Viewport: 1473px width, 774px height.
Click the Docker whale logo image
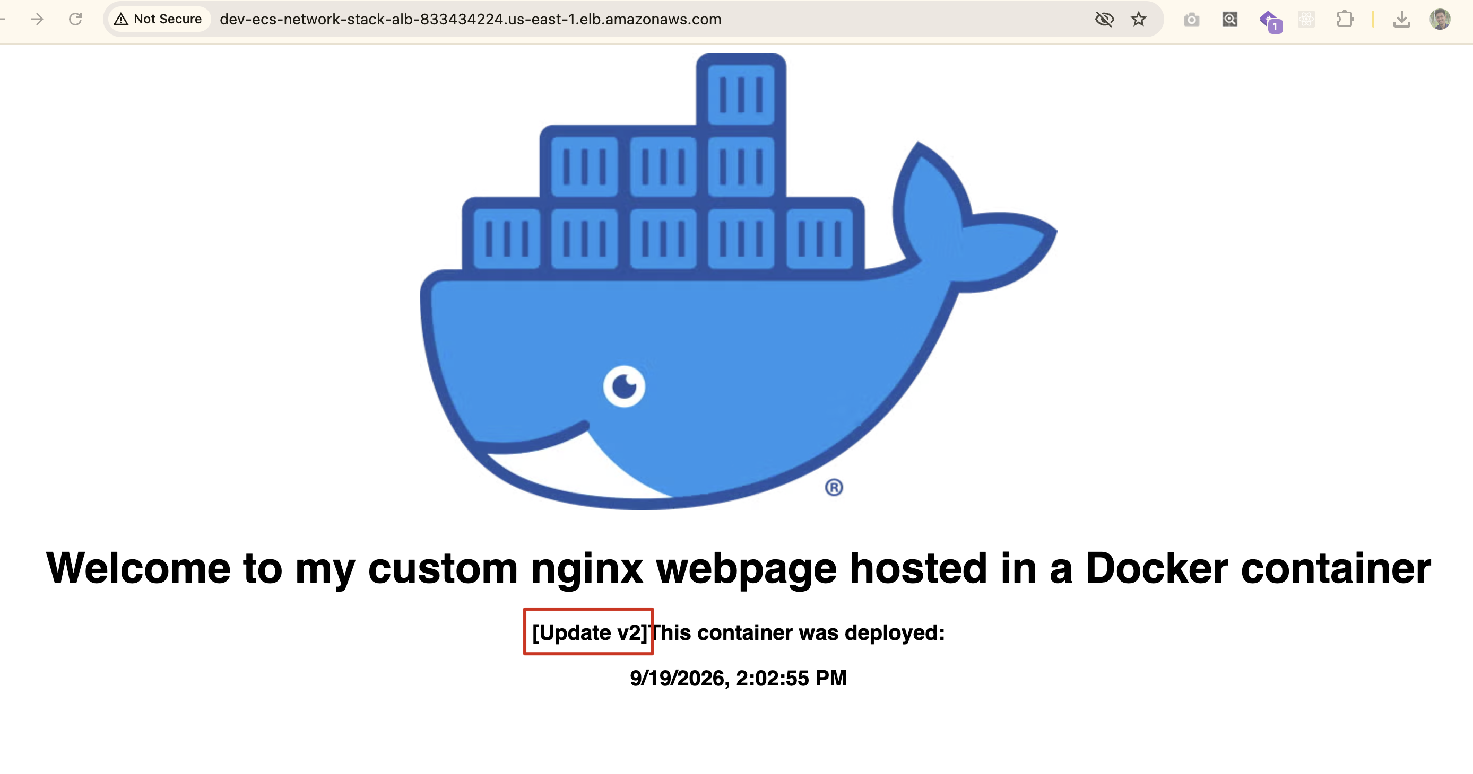(738, 281)
